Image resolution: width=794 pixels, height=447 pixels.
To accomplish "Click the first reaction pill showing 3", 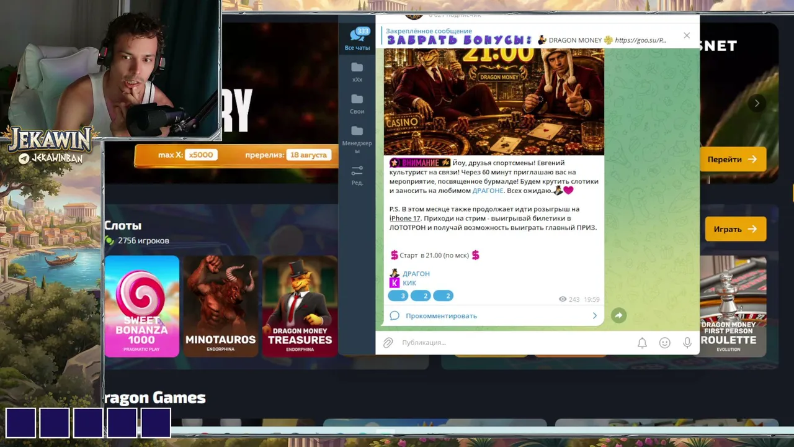I will point(398,296).
